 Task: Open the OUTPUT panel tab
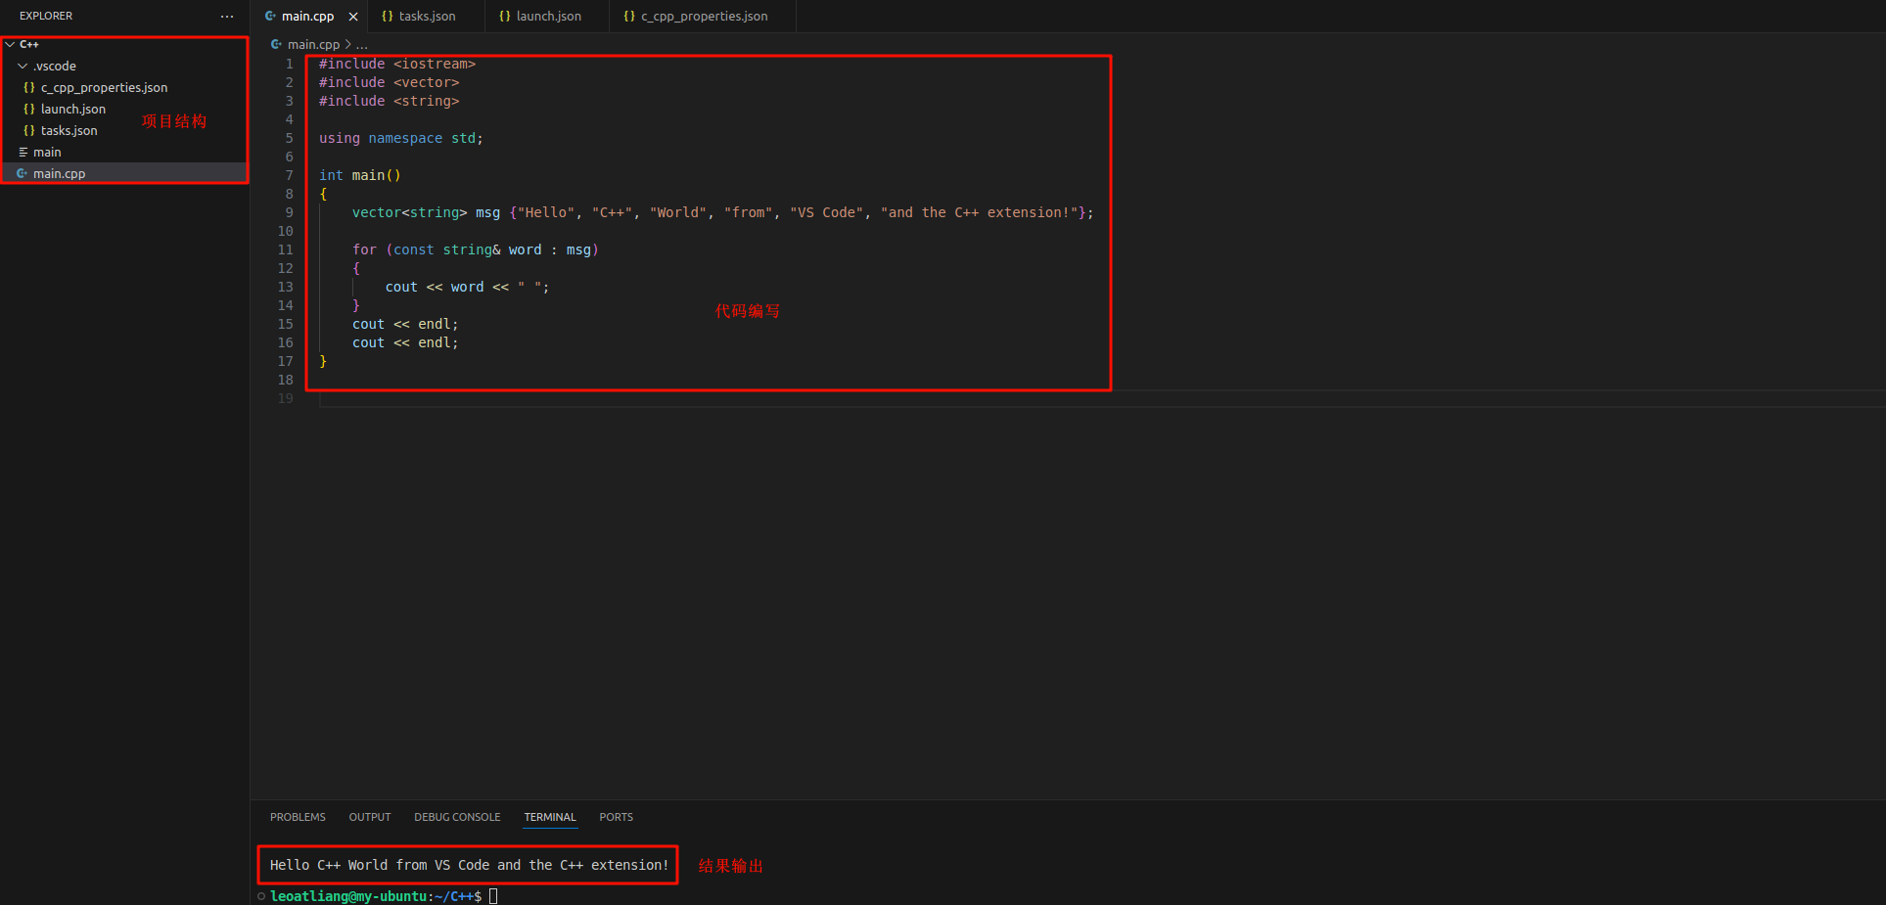[x=370, y=817]
